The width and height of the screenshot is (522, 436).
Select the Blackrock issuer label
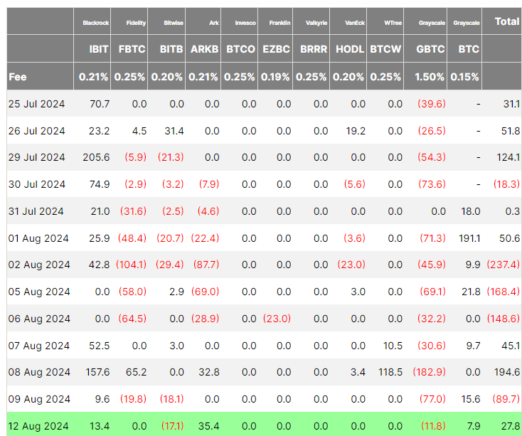point(95,23)
